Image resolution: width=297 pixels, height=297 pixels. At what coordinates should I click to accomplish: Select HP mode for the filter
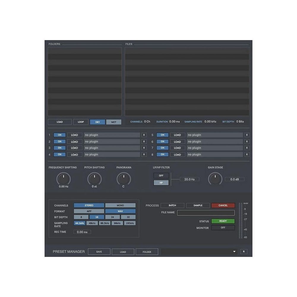[x=161, y=183]
